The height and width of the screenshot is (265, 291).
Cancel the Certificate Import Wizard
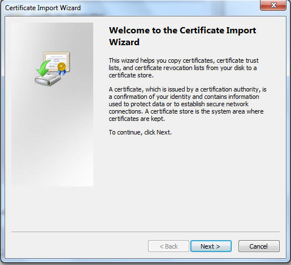pos(259,246)
